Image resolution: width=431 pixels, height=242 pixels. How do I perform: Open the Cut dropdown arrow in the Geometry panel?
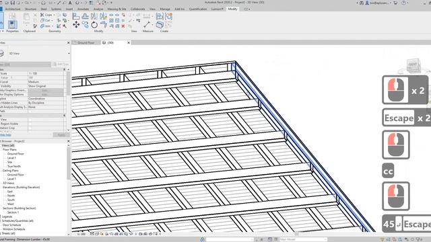point(52,20)
